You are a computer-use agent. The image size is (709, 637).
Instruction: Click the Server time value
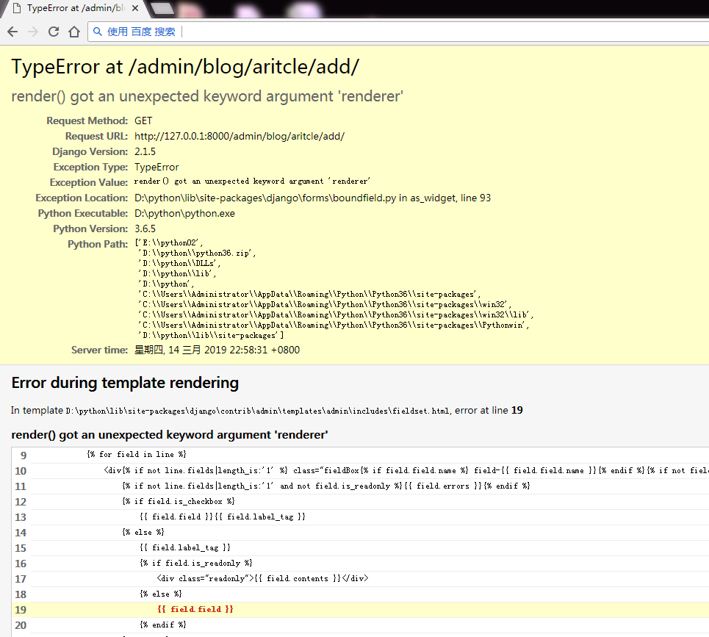pos(217,350)
